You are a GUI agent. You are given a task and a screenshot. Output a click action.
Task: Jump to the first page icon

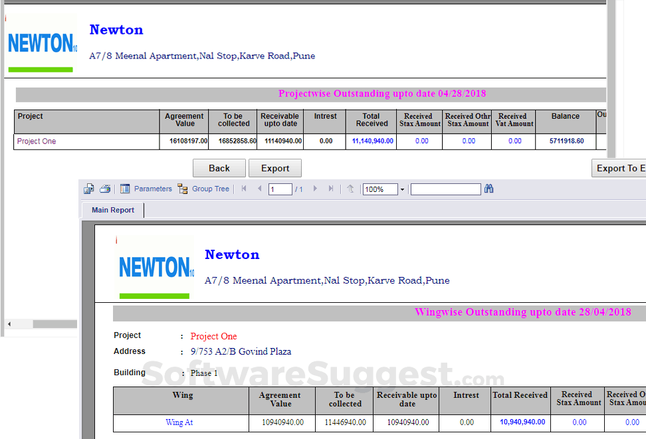(x=244, y=189)
